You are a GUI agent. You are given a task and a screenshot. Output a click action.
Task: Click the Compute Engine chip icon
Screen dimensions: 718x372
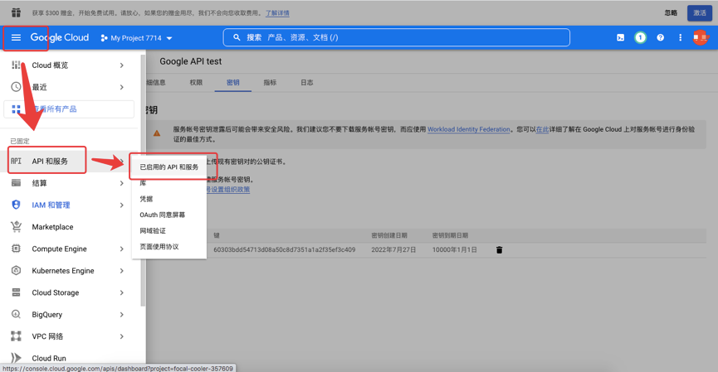pos(16,249)
